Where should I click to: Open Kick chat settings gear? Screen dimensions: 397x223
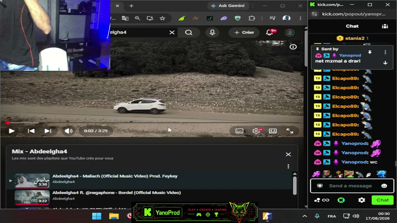(x=362, y=200)
